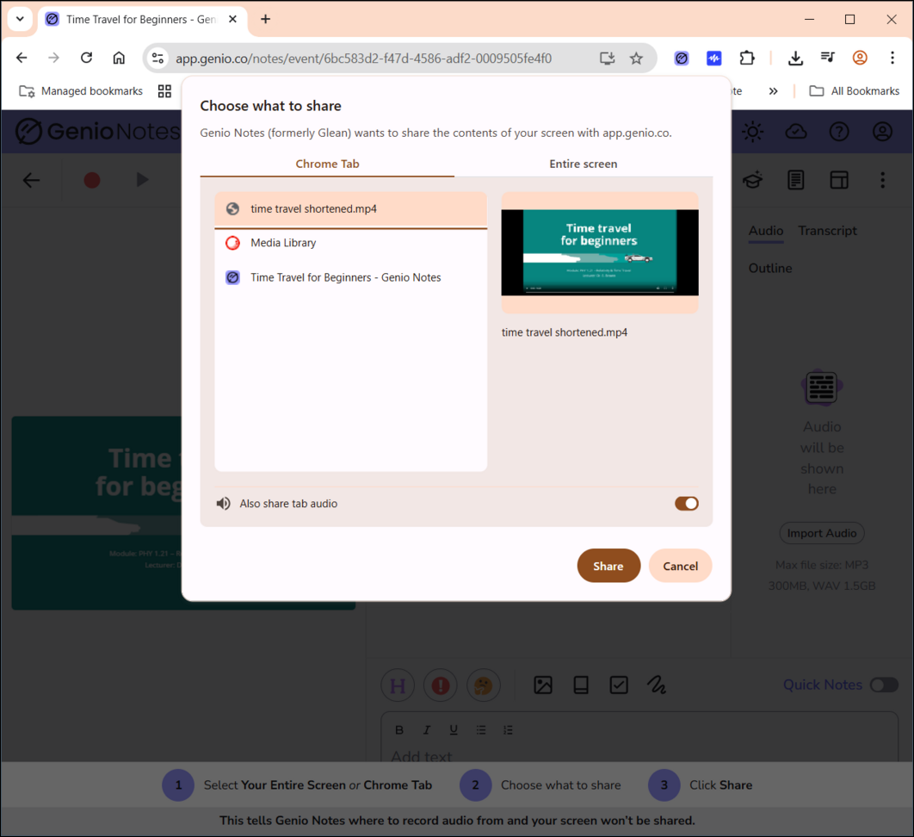Toggle light/dark theme sun icon
Viewport: 914px width, 837px height.
753,132
